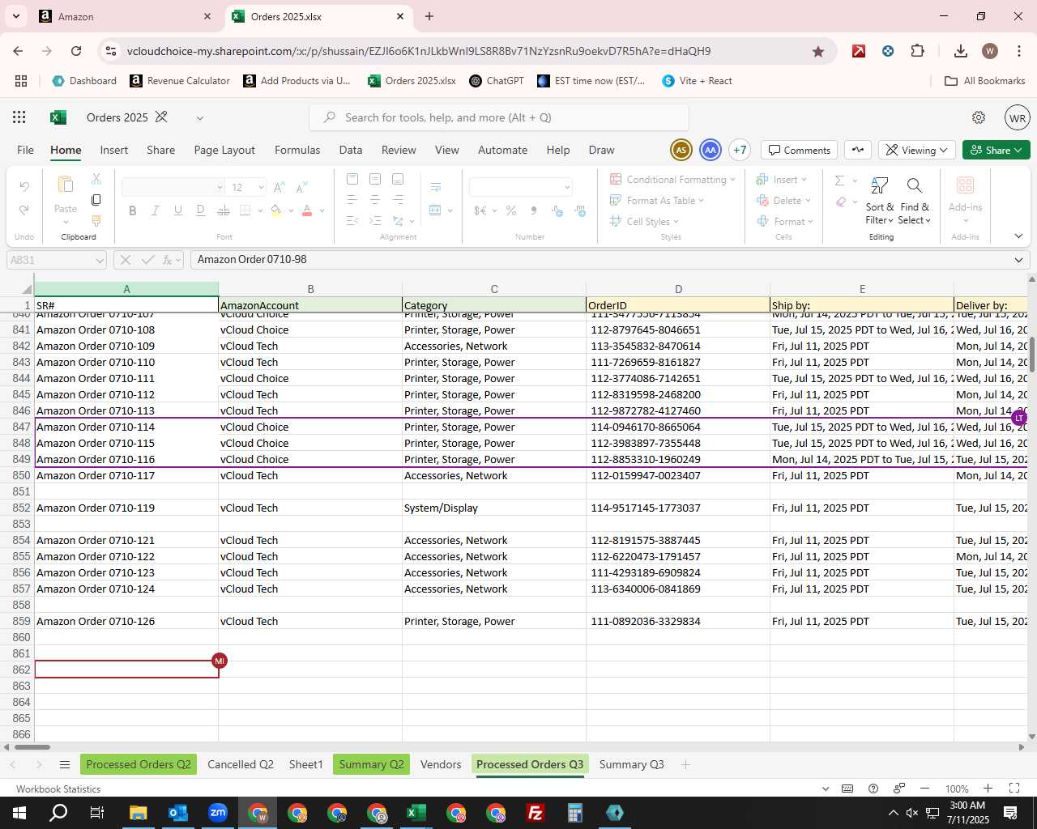This screenshot has height=829, width=1037.
Task: Toggle Center alignment
Action: 374,200
